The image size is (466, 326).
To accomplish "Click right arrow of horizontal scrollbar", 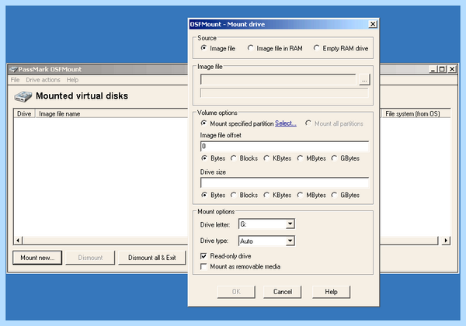I will point(446,240).
